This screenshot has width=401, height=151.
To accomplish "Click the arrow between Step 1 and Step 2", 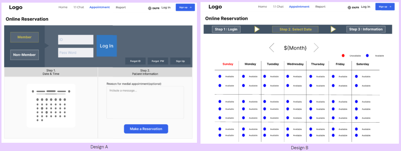I will click(x=257, y=29).
